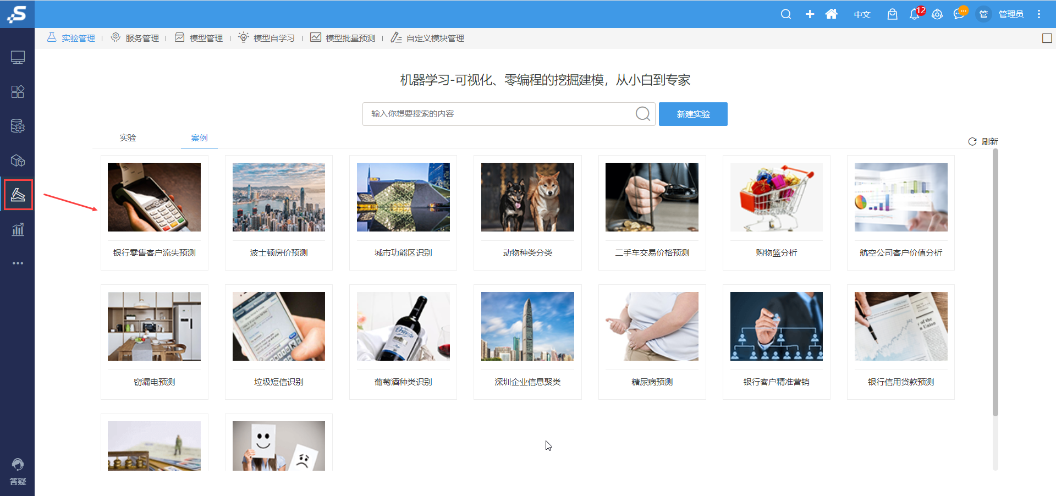This screenshot has width=1056, height=496.
Task: Open the 葡萄酒种类识别 case thumbnail
Action: point(403,326)
